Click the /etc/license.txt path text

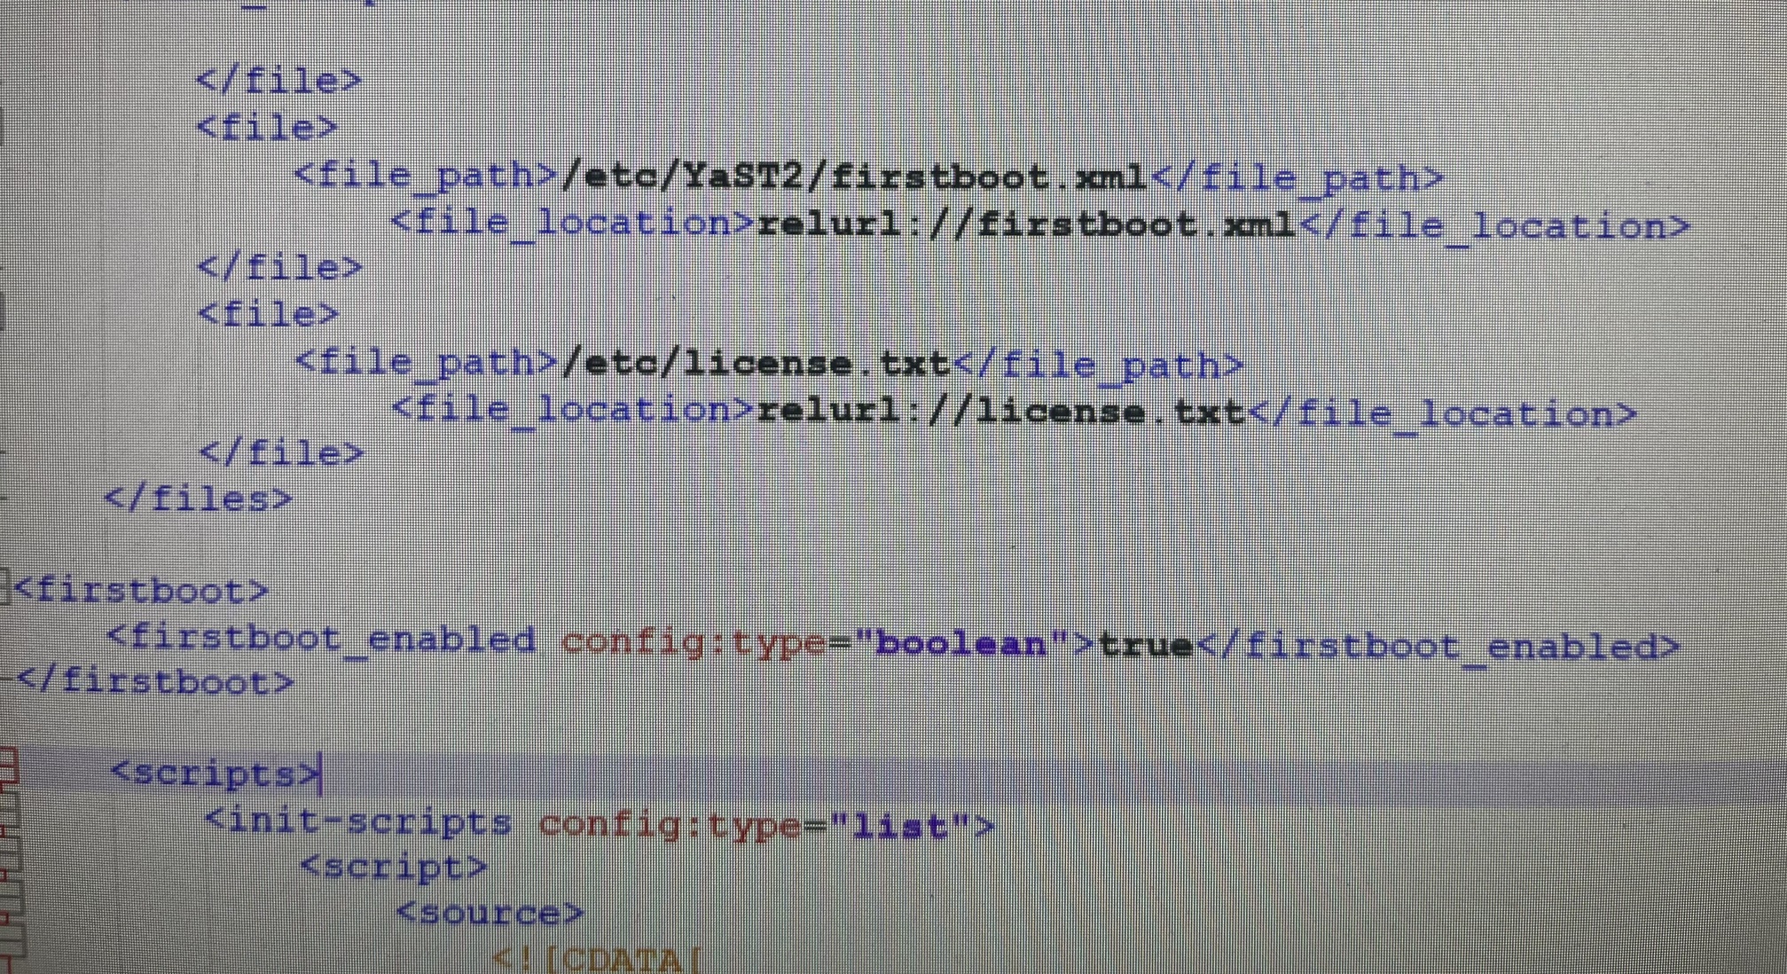[x=756, y=365]
